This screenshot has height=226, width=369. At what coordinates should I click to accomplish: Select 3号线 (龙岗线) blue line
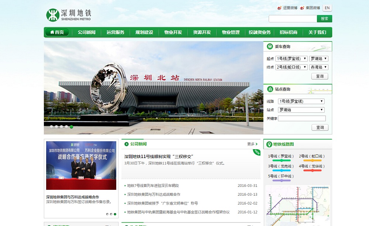point(281,168)
